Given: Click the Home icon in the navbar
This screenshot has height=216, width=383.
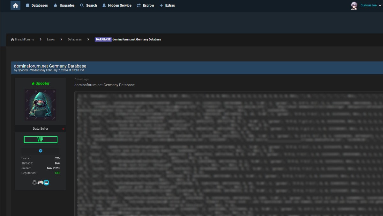Looking at the screenshot, I should [15, 5].
